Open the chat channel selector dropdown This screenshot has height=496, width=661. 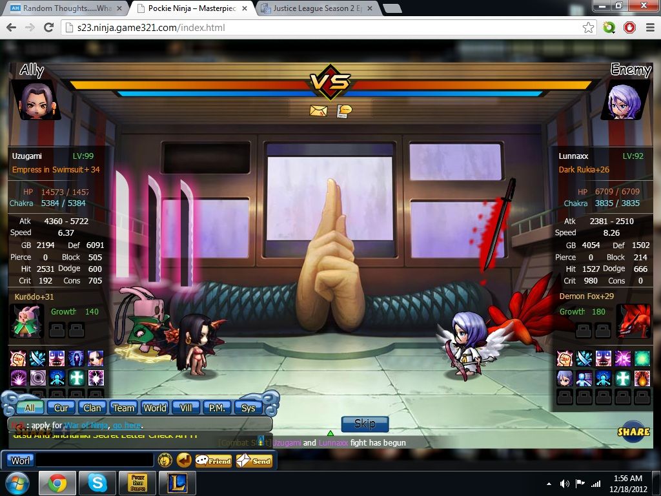[20, 460]
